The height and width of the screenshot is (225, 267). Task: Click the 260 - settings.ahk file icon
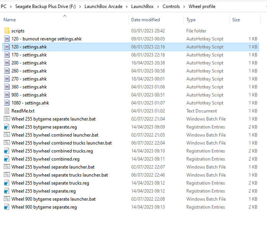coord(7,71)
